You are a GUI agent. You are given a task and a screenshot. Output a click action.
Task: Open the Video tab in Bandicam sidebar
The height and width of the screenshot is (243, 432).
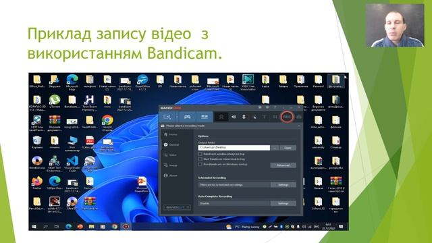(170, 155)
